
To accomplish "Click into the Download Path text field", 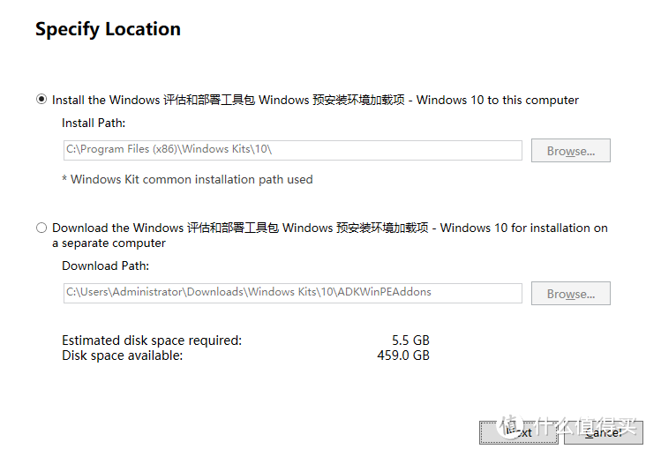I will [292, 292].
